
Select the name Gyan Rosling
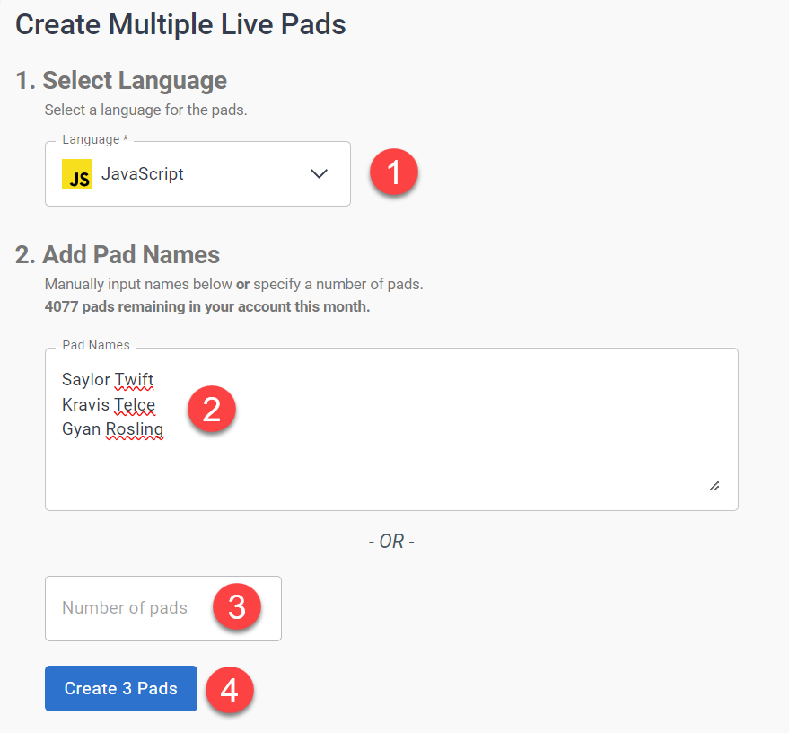pos(112,428)
